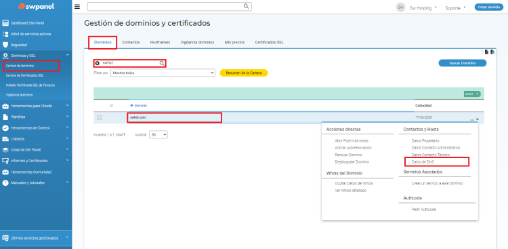The image size is (508, 249).
Task: Expand the Sw Hosting account dropdown
Action: 423,7
